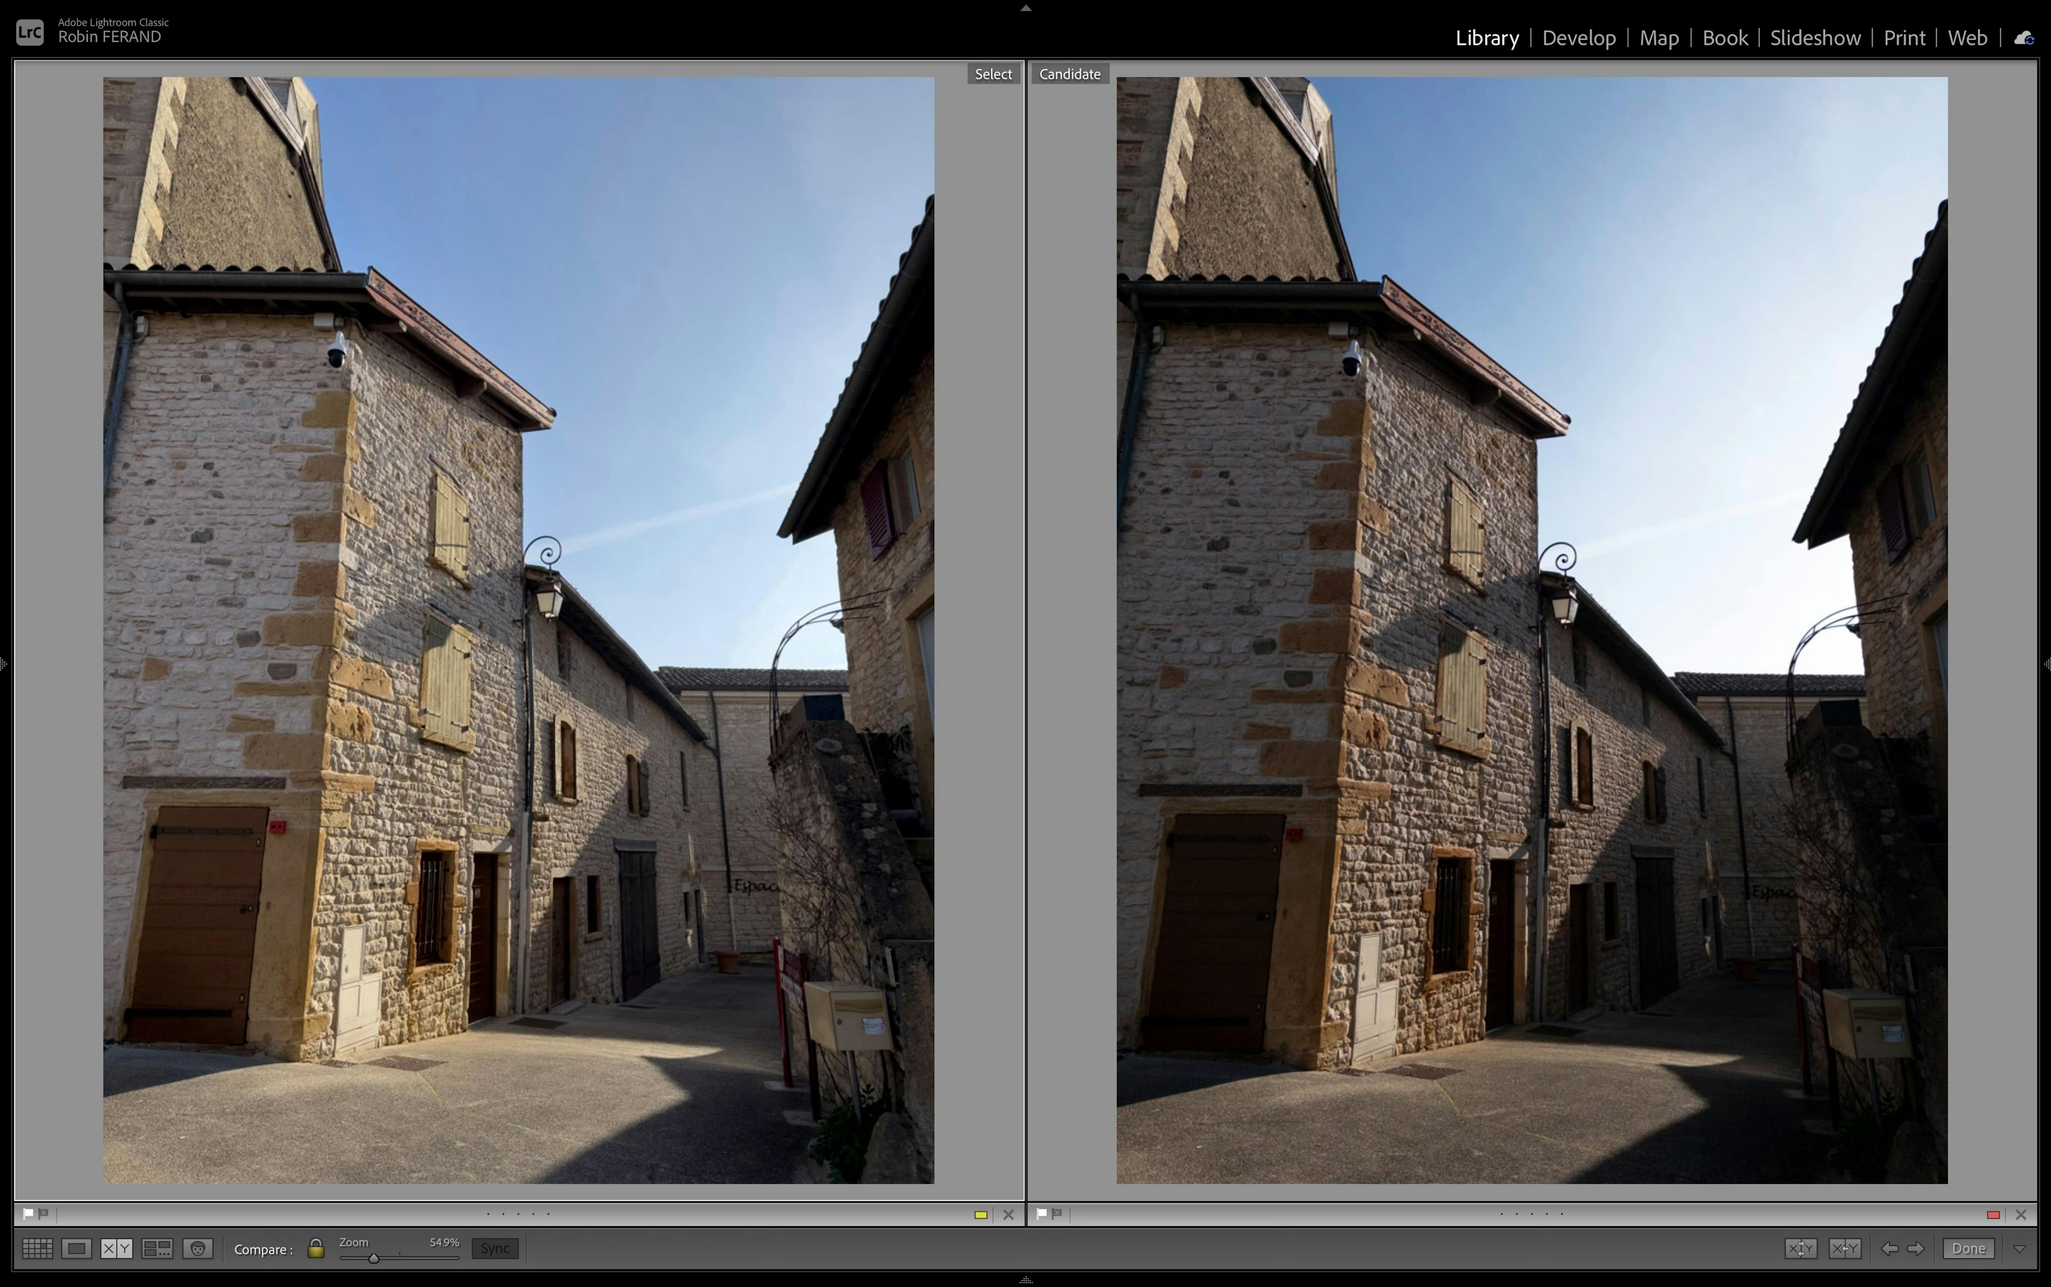2051x1287 pixels.
Task: Toggle the Link Focus lock icon
Action: (x=316, y=1249)
